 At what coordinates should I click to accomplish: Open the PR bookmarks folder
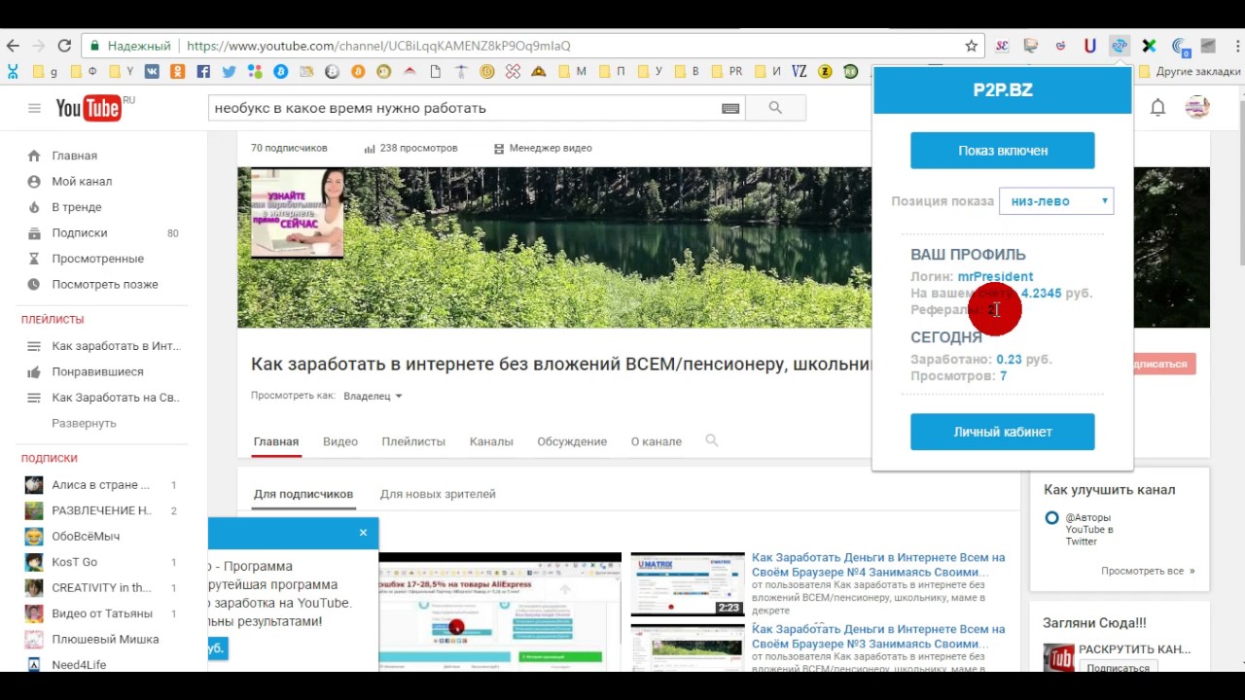coord(727,71)
